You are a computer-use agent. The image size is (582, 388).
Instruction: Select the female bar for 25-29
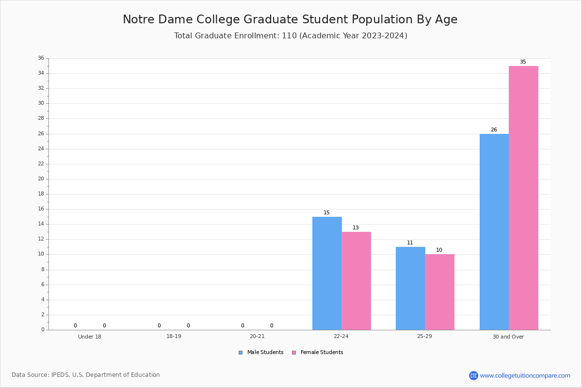click(439, 292)
